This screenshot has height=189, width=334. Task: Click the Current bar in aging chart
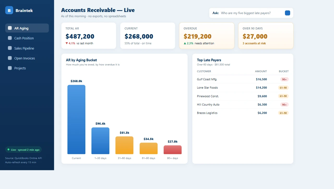click(x=76, y=119)
